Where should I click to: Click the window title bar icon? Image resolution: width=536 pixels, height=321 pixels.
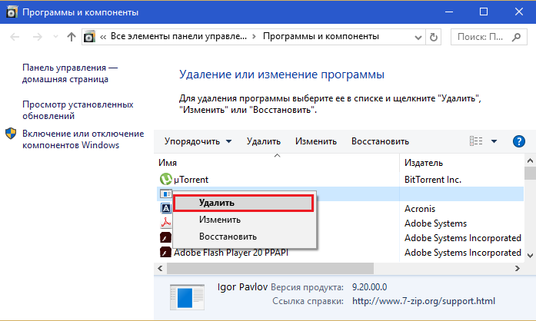coord(12,12)
